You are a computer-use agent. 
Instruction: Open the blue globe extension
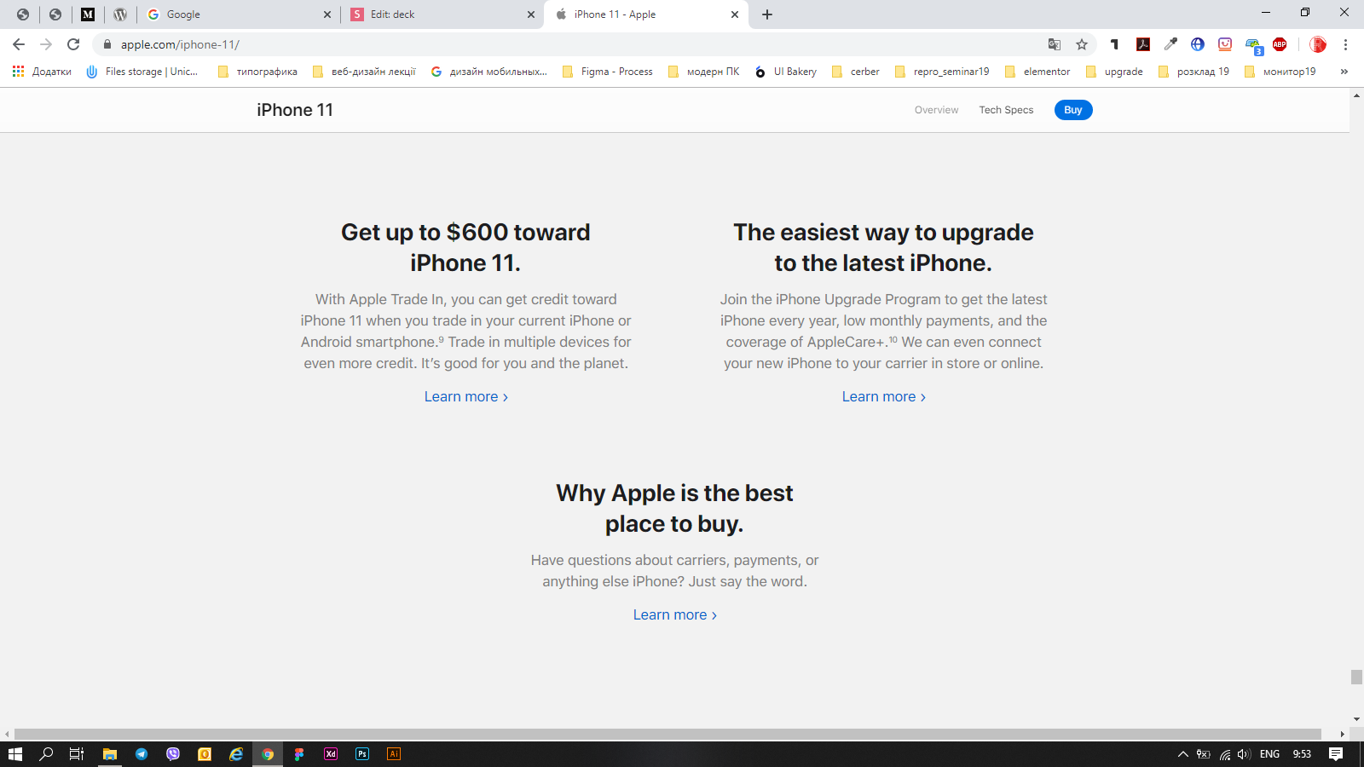tap(1198, 44)
